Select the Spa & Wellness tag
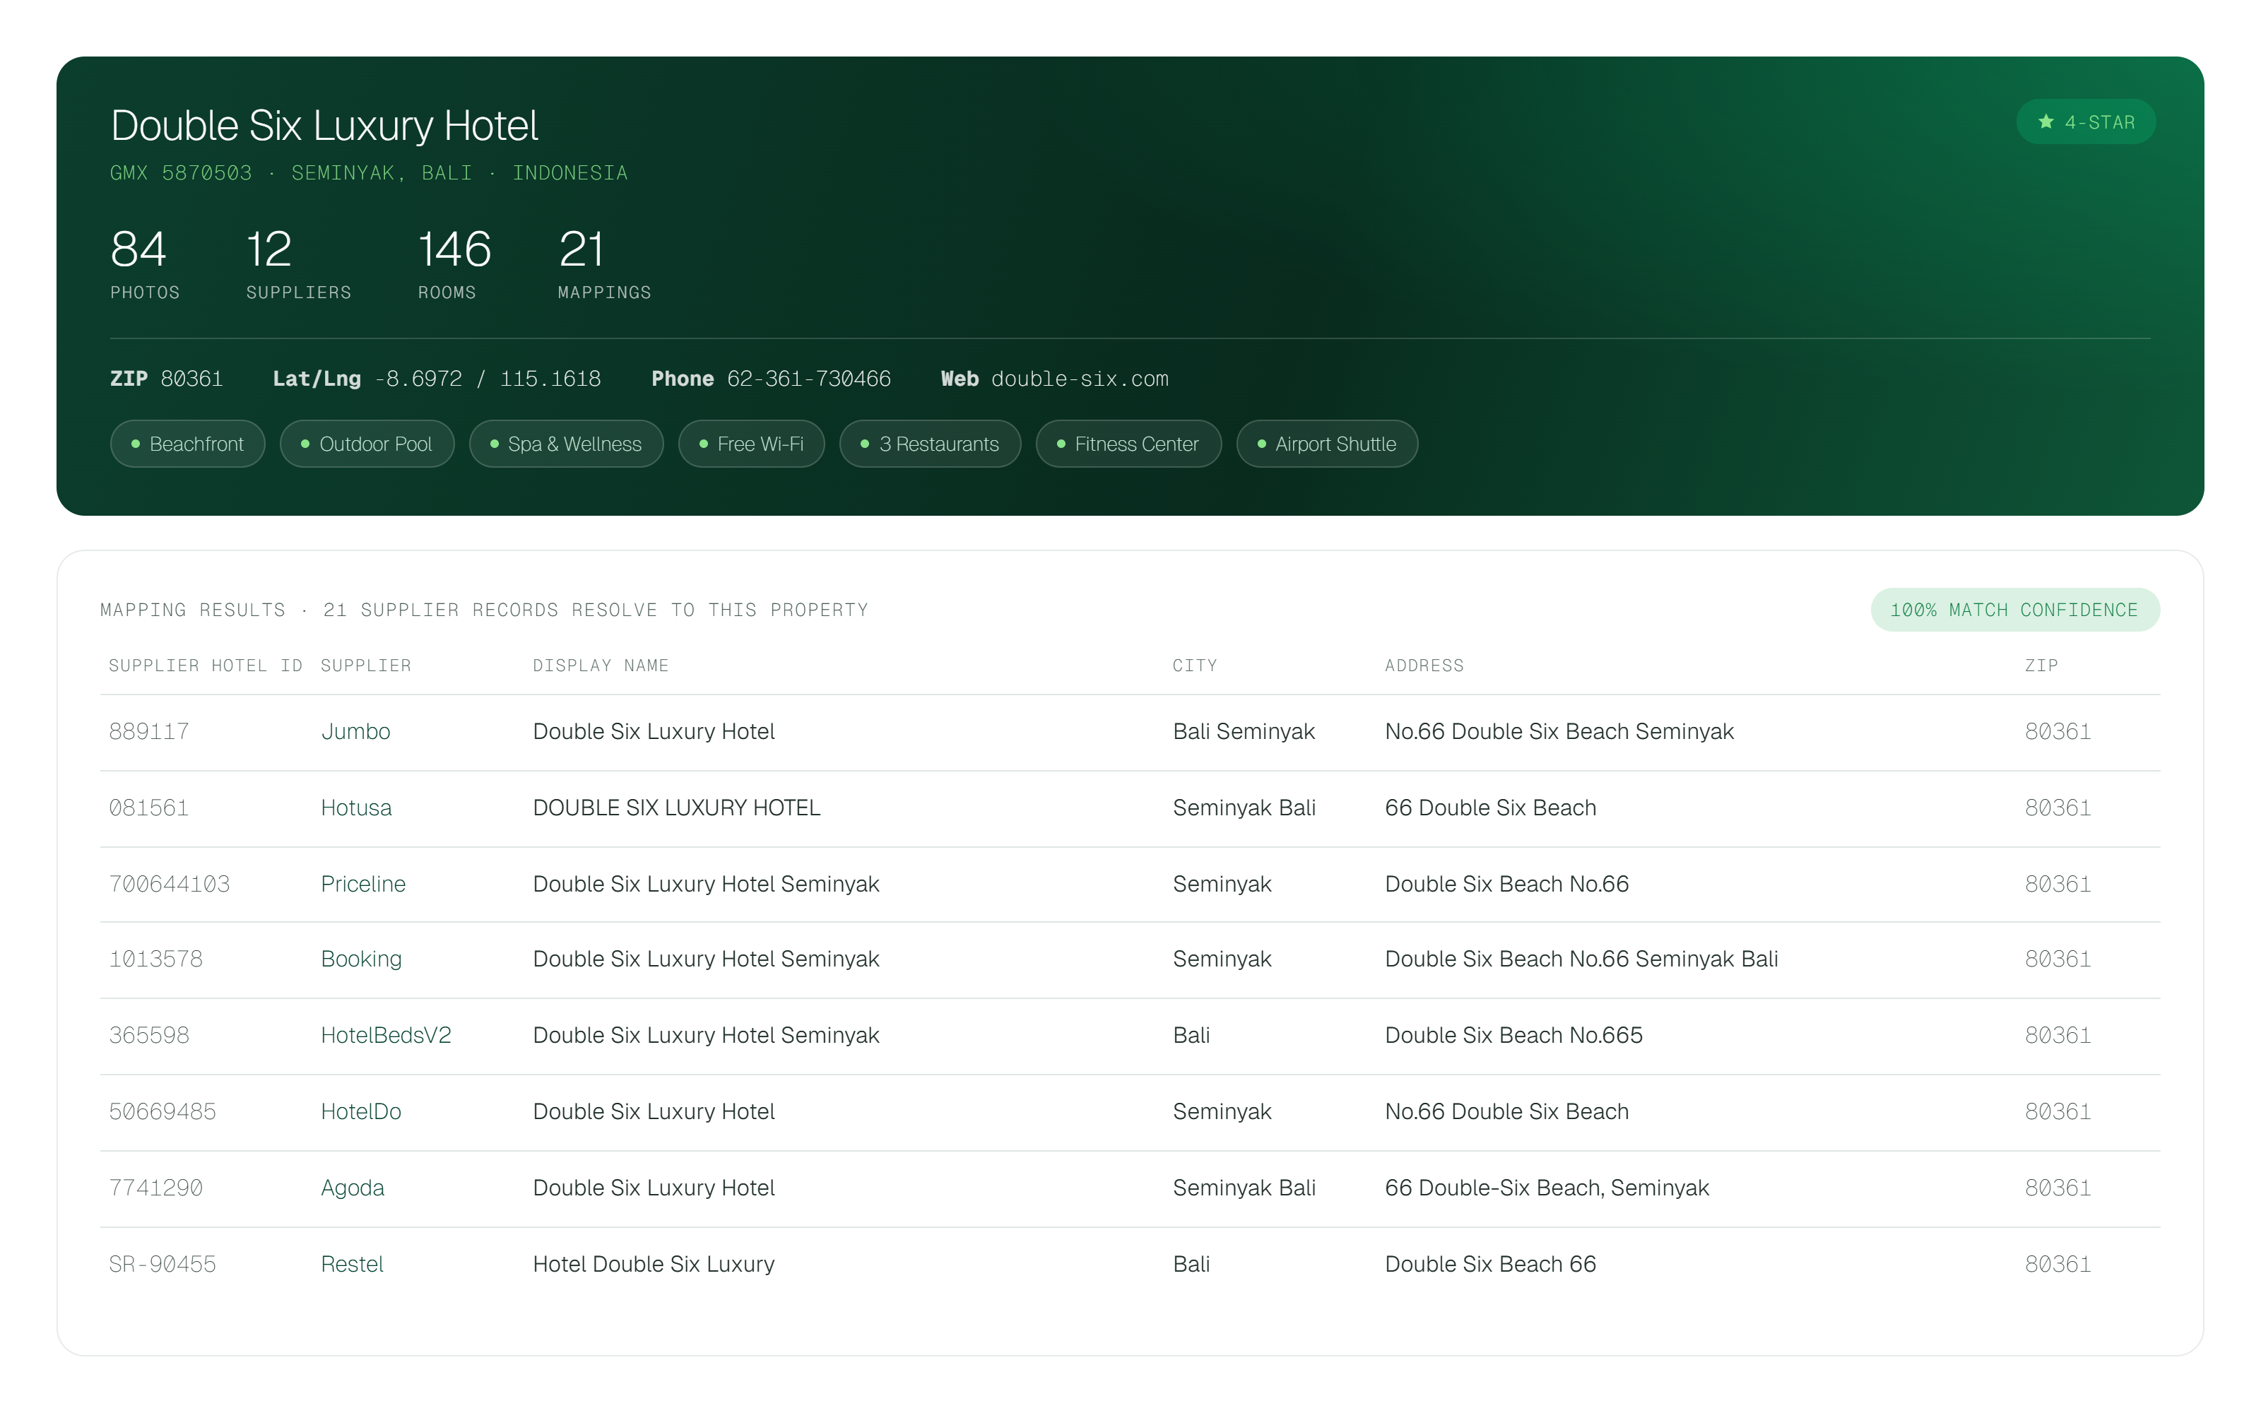Viewport: 2261px width, 1413px height. click(566, 444)
